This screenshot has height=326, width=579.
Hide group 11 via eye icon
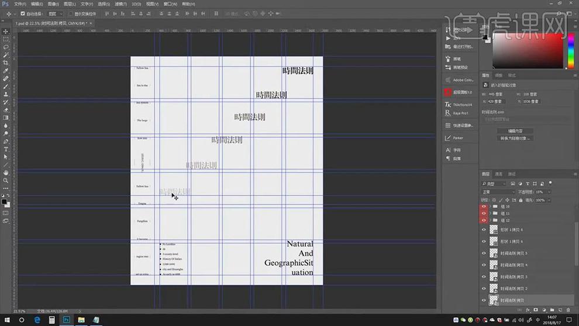[x=484, y=213]
